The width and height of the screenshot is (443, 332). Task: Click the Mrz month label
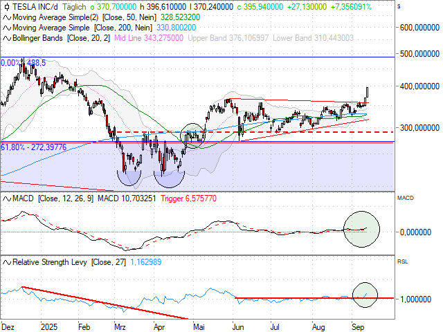point(120,327)
